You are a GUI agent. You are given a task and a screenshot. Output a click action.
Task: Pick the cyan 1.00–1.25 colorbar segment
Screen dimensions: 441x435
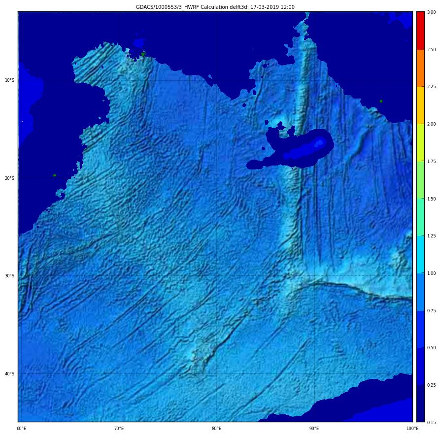pyautogui.click(x=420, y=254)
